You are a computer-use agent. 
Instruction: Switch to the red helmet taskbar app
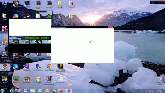pos(62,91)
